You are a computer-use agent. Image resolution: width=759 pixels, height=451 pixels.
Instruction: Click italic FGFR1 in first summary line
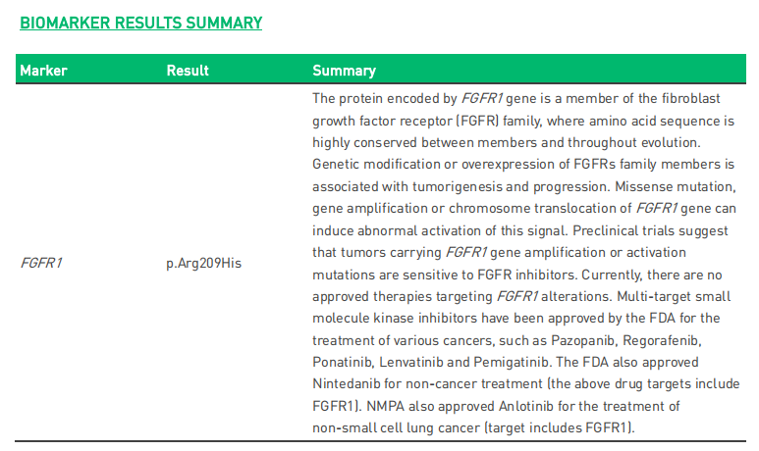(x=482, y=99)
